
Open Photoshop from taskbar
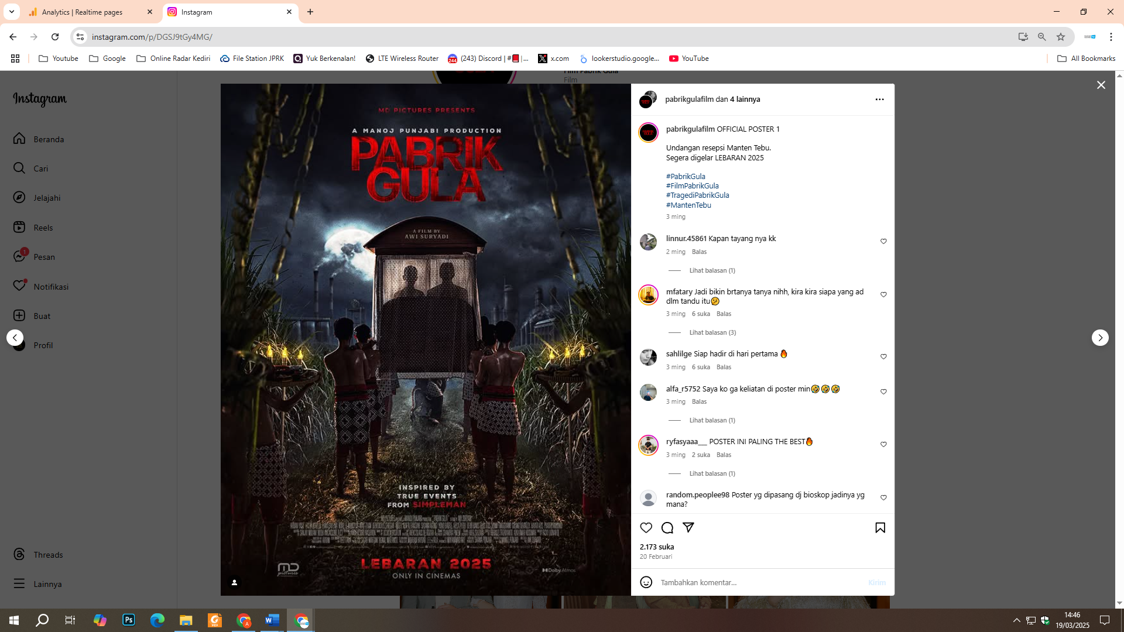click(x=129, y=620)
